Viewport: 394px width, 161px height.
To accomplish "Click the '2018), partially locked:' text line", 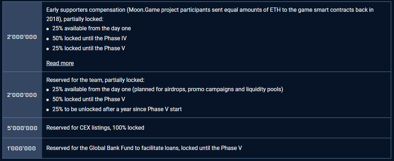I will 75,19.
